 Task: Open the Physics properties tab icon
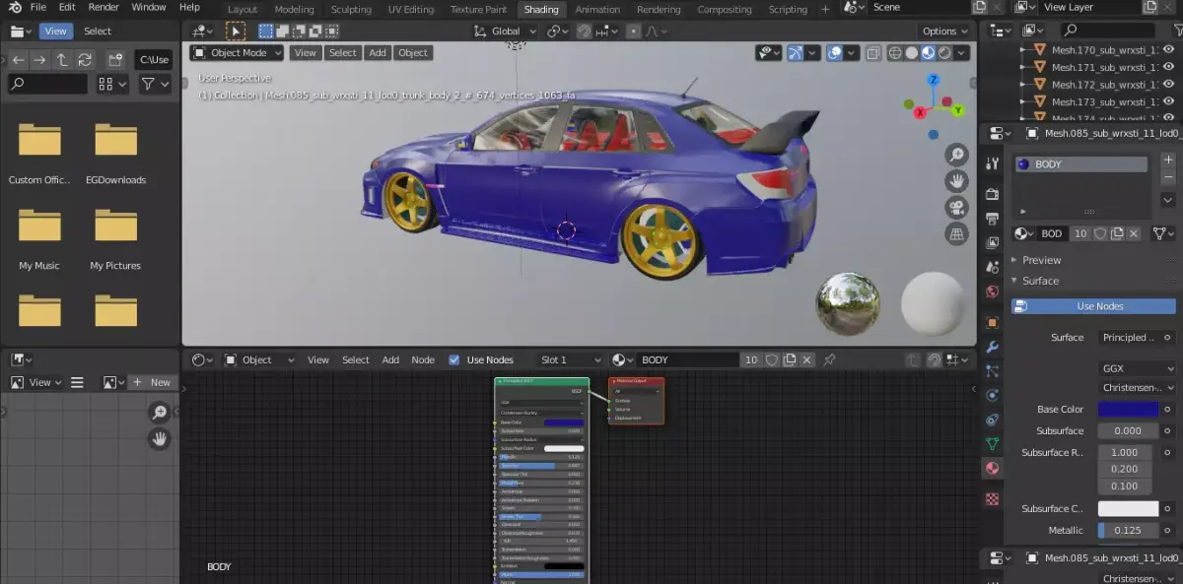(993, 396)
